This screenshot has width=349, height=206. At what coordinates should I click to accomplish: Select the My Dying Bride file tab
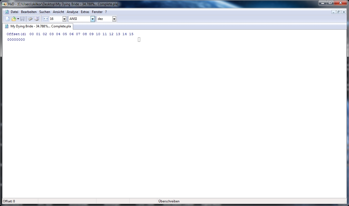[x=40, y=26]
